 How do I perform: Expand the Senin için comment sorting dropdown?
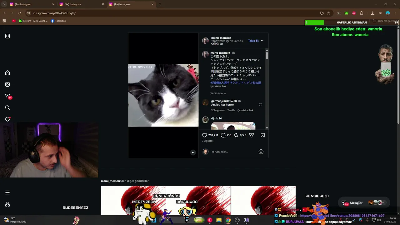pos(218,93)
